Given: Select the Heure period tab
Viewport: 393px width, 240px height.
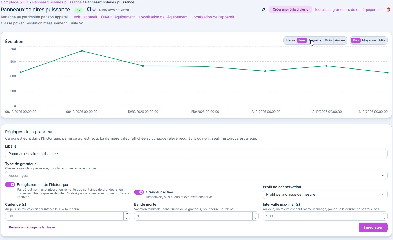Looking at the screenshot, I should (291, 40).
